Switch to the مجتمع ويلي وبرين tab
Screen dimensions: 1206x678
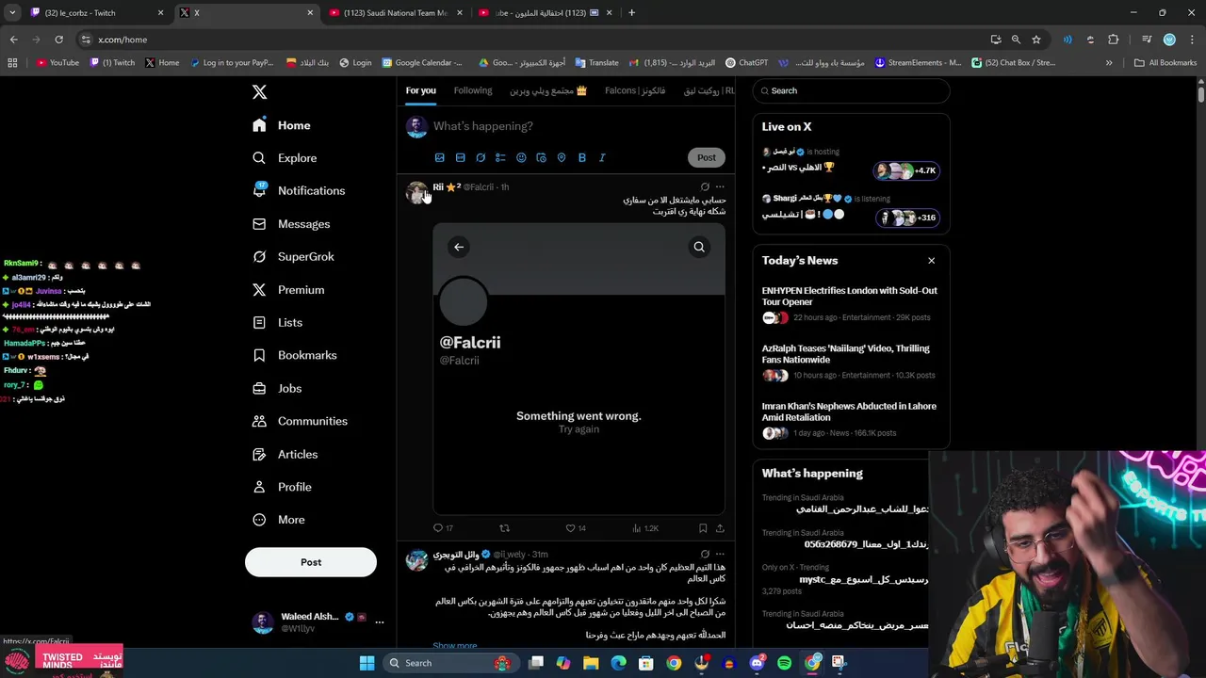548,90
